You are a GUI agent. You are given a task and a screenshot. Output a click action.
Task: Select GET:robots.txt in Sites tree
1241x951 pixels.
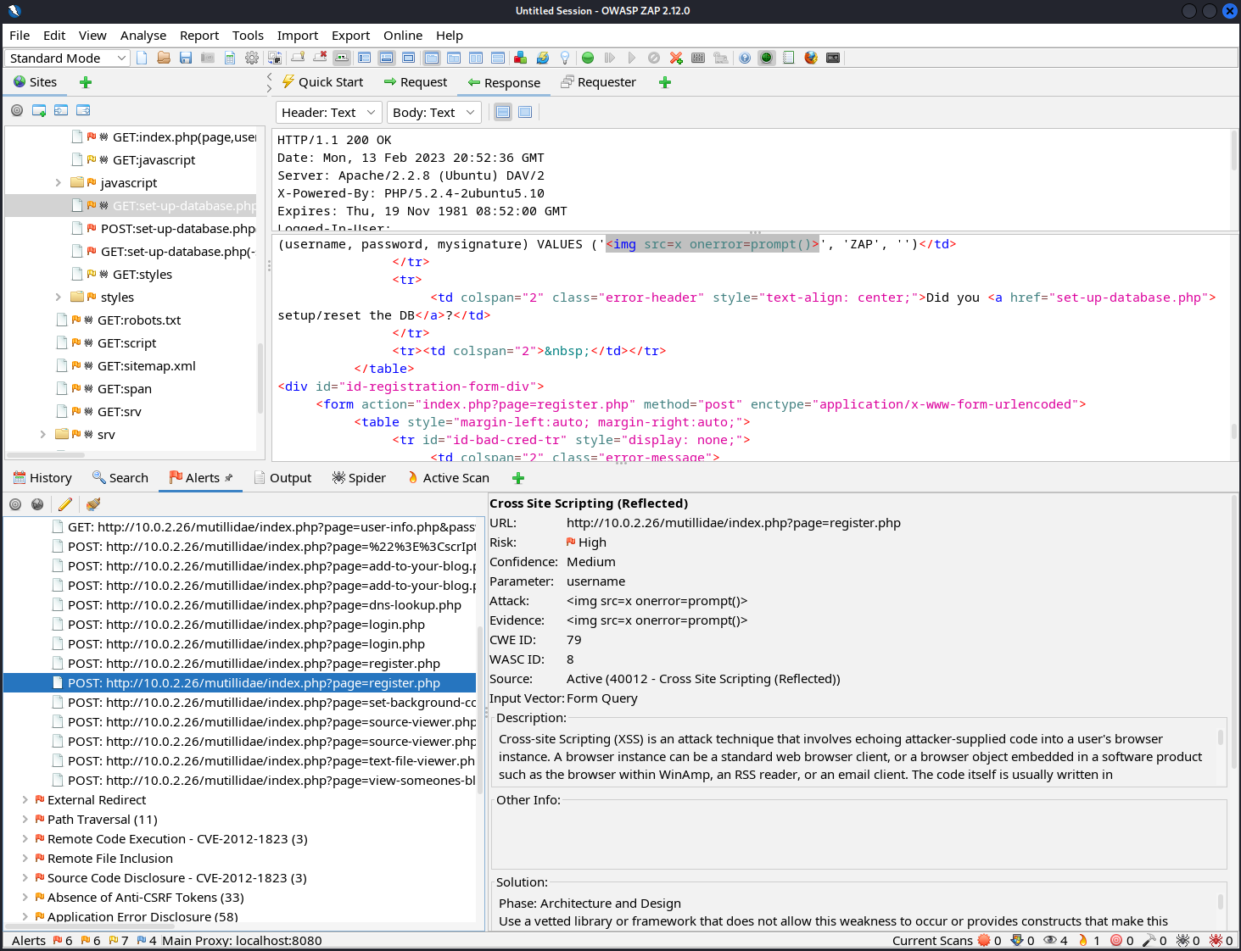[139, 320]
